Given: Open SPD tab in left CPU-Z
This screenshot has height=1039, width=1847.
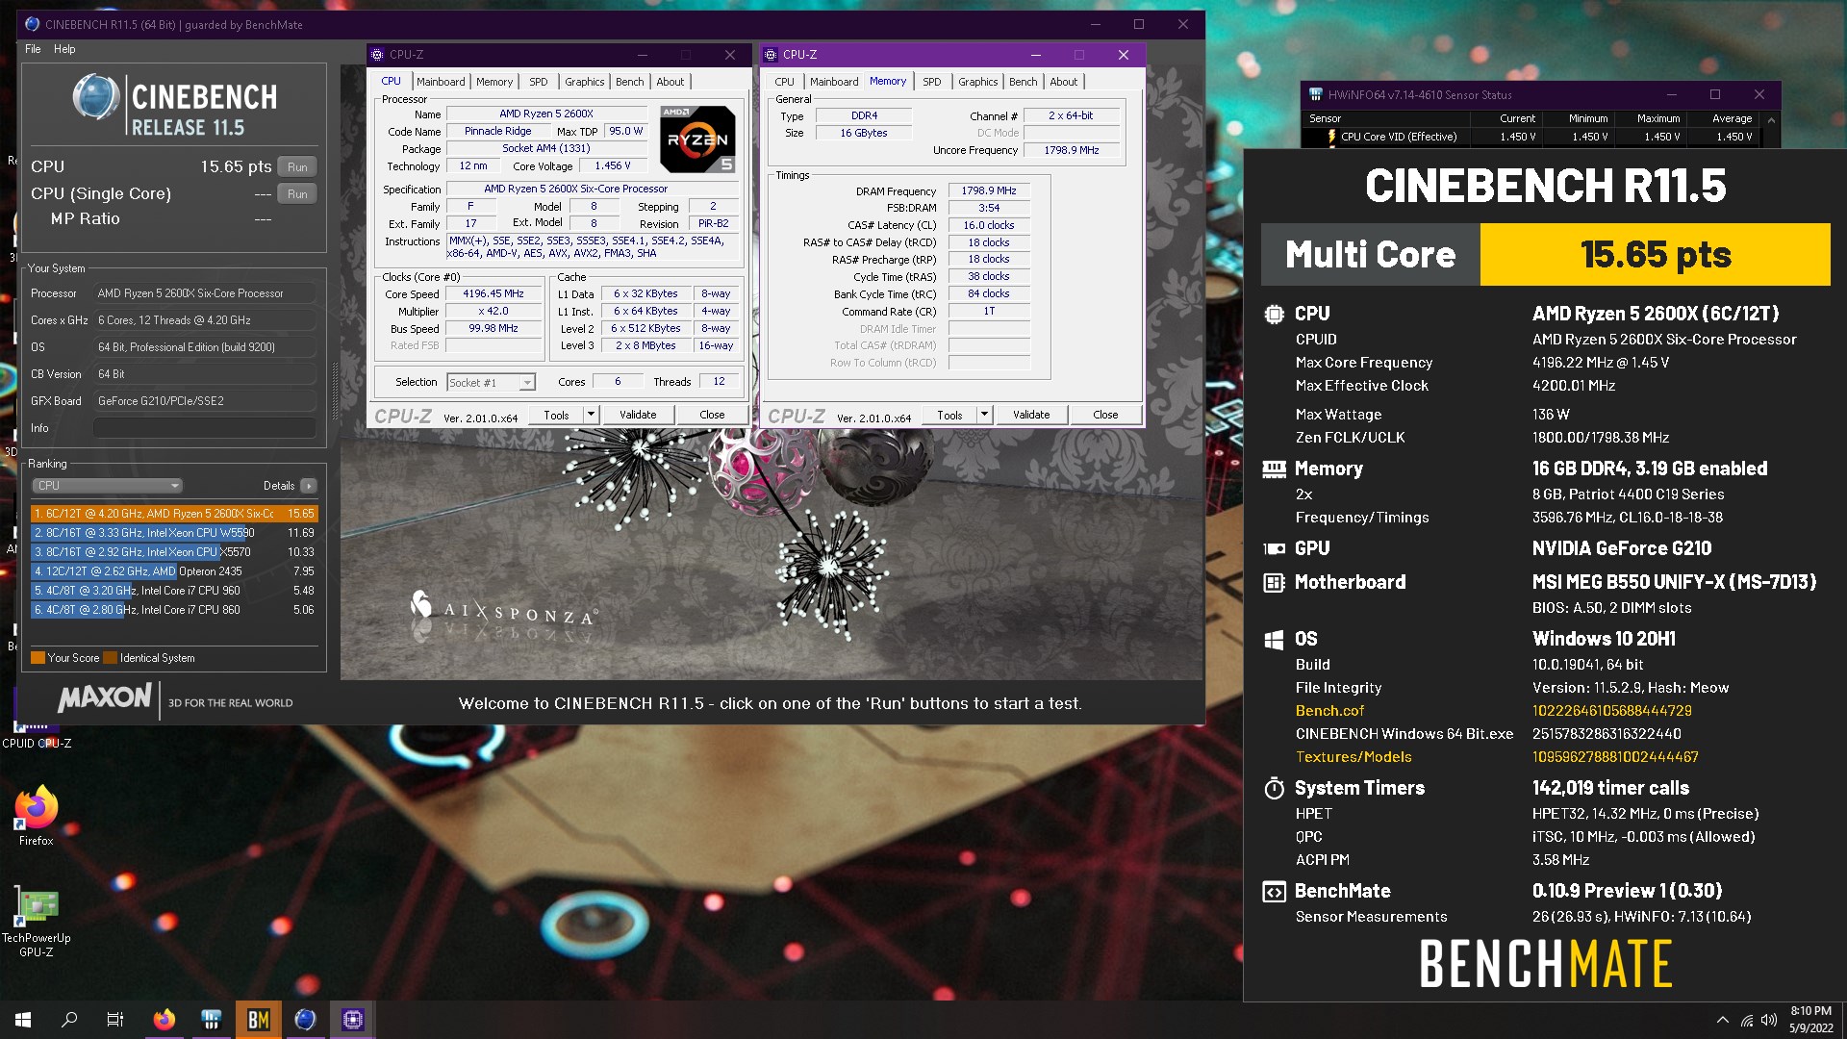Looking at the screenshot, I should pyautogui.click(x=539, y=82).
